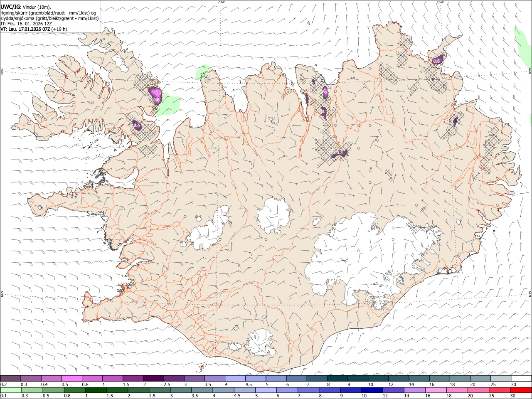This screenshot has height=399, width=532.
Task: Pick darkest purple 2 swatch on snow scale
Action: [153, 378]
